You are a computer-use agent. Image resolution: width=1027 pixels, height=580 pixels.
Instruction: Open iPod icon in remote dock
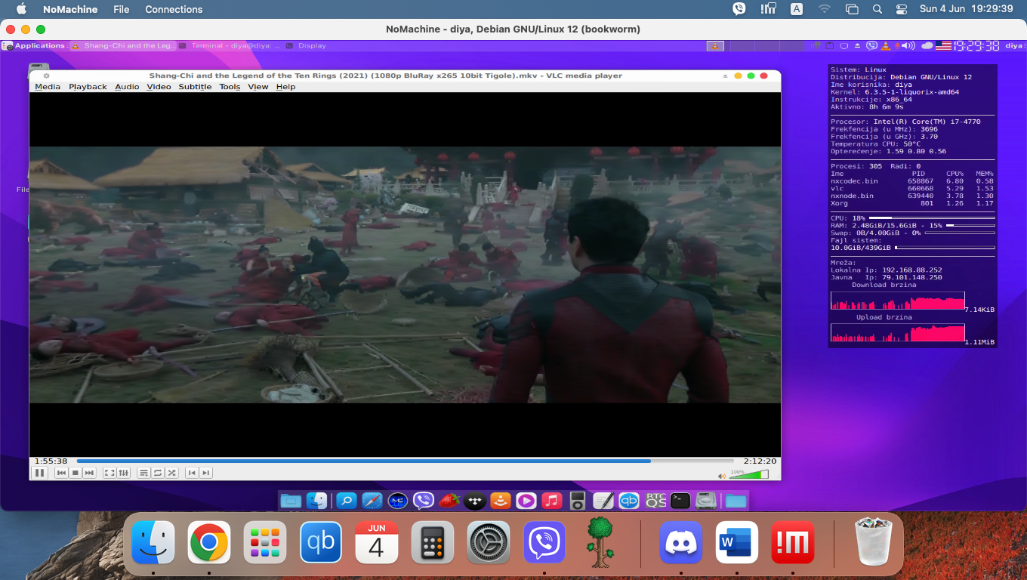pyautogui.click(x=578, y=500)
